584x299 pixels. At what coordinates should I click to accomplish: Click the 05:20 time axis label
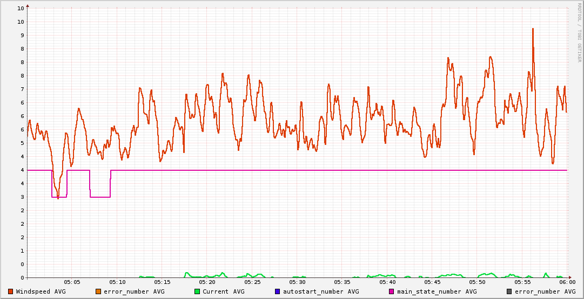coord(207,282)
